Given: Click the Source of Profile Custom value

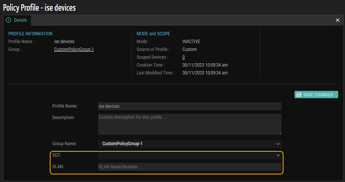Looking at the screenshot, I should [190, 49].
